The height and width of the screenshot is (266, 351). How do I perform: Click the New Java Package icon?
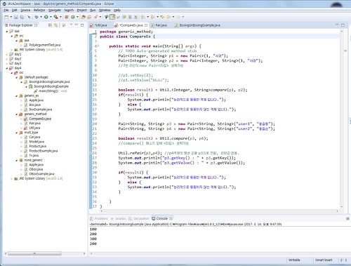pos(67,17)
